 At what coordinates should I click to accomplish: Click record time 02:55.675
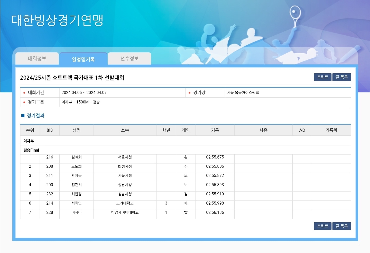[215, 157]
